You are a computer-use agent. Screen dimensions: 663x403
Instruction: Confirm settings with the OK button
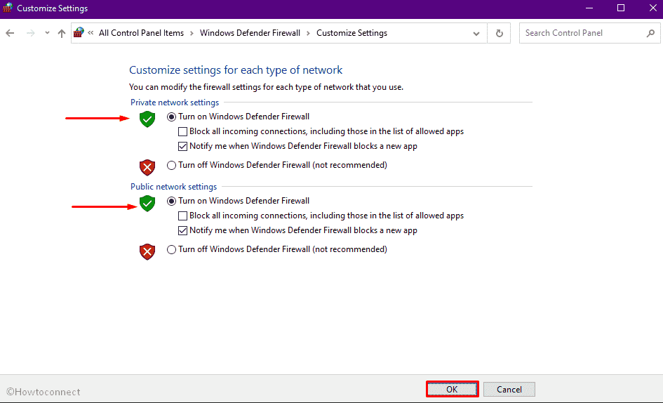[452, 389]
